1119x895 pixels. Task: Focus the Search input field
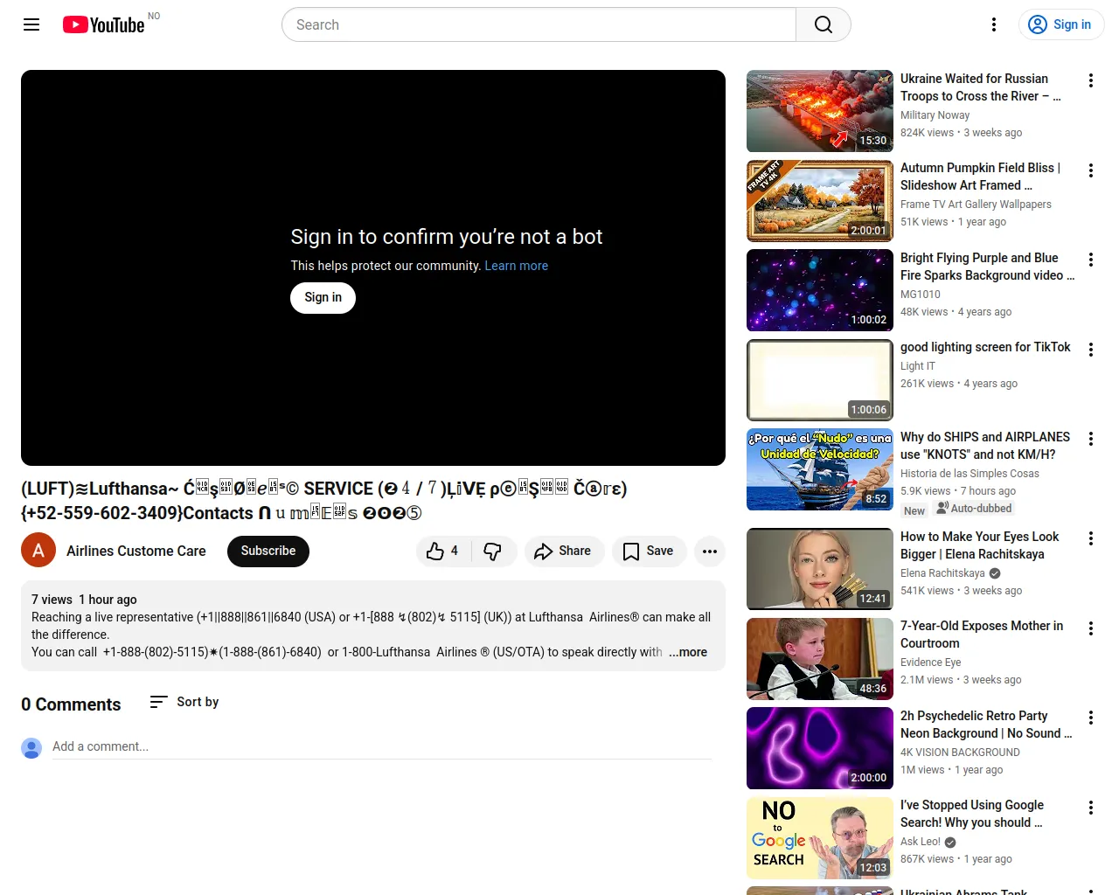(538, 24)
